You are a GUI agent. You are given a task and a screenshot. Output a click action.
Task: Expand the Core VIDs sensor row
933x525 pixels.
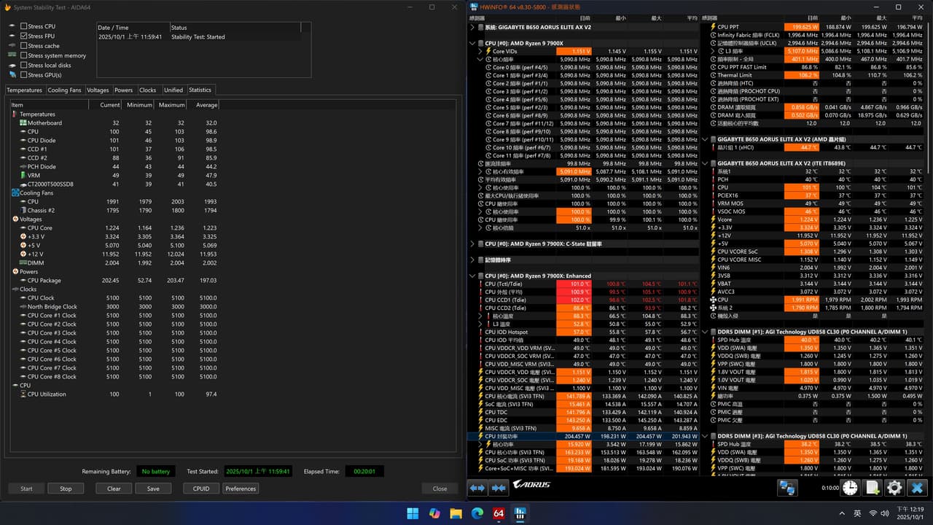point(480,51)
